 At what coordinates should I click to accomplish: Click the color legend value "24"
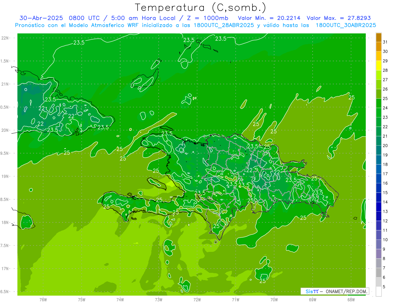click(385, 108)
